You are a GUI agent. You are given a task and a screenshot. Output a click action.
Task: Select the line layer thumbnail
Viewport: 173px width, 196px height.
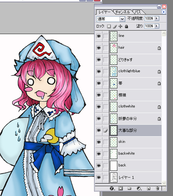[x=113, y=36]
